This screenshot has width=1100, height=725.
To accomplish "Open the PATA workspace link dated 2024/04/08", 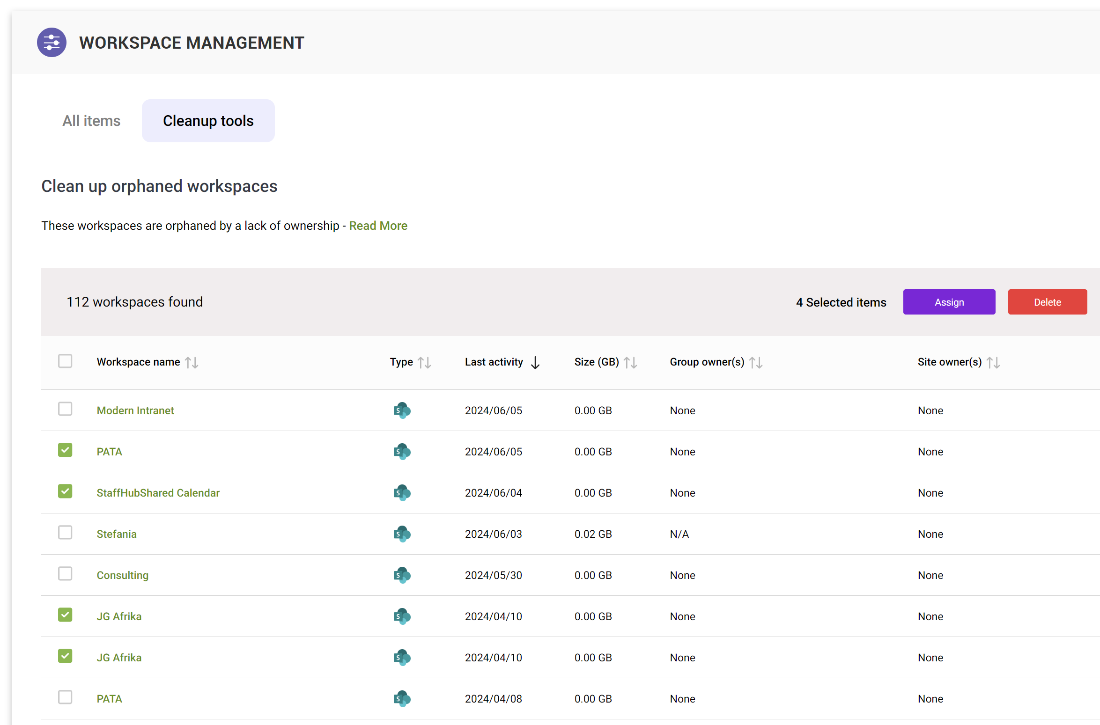I will [109, 699].
